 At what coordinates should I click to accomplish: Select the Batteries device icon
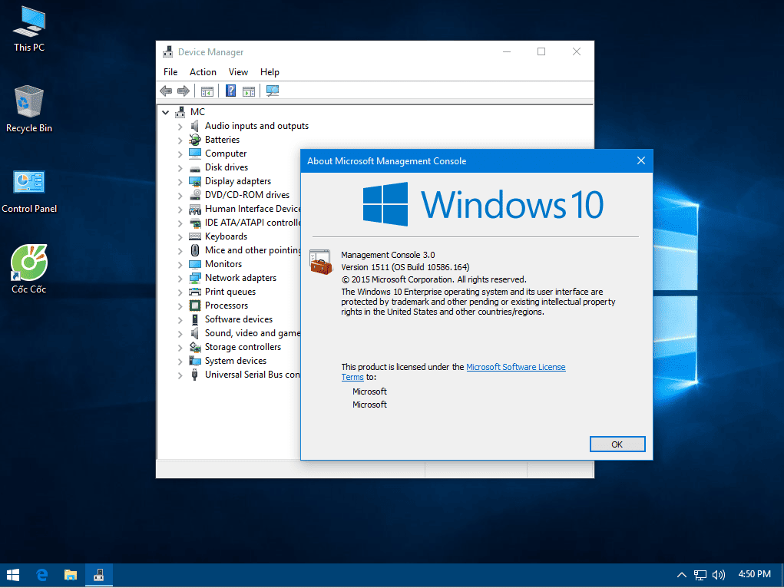[195, 140]
